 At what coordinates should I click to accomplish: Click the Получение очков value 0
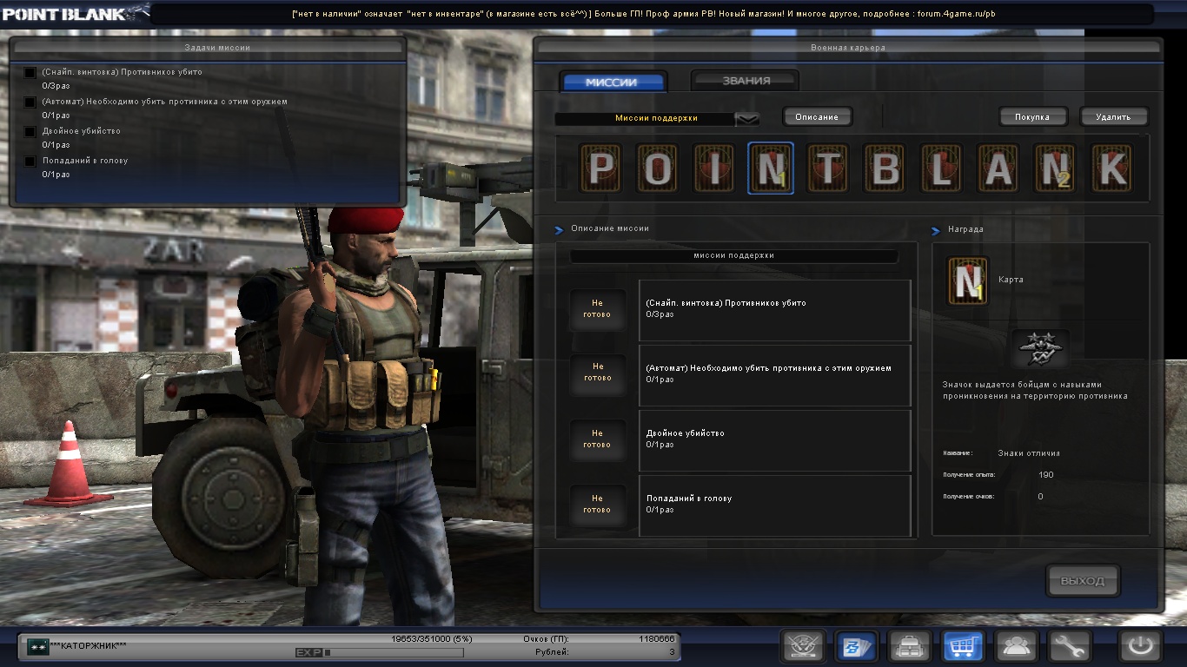pyautogui.click(x=1041, y=497)
